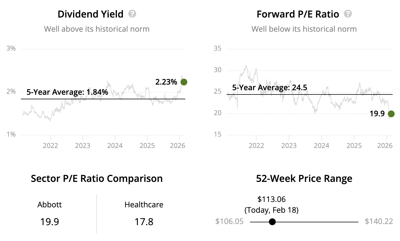This screenshot has width=400, height=241.
Task: Click the $113.06 current price label
Action: [271, 199]
